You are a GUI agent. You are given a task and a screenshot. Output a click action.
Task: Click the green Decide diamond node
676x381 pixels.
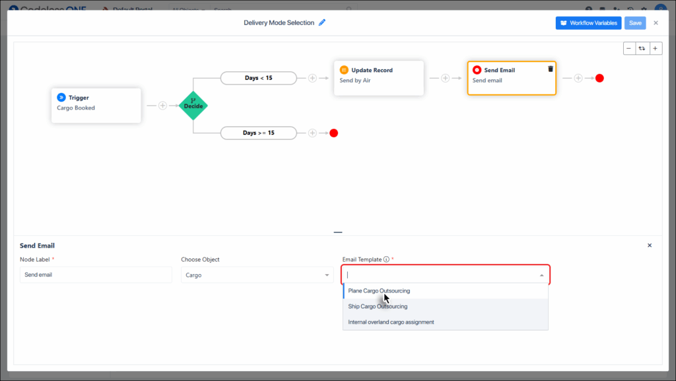pyautogui.click(x=193, y=105)
